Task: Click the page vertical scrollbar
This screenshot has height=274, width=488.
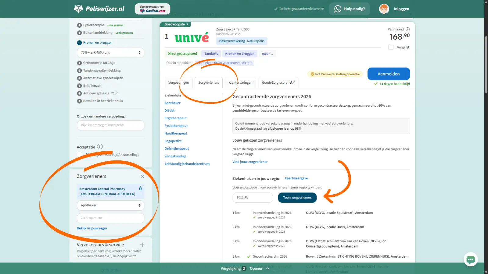Action: click(486, 64)
